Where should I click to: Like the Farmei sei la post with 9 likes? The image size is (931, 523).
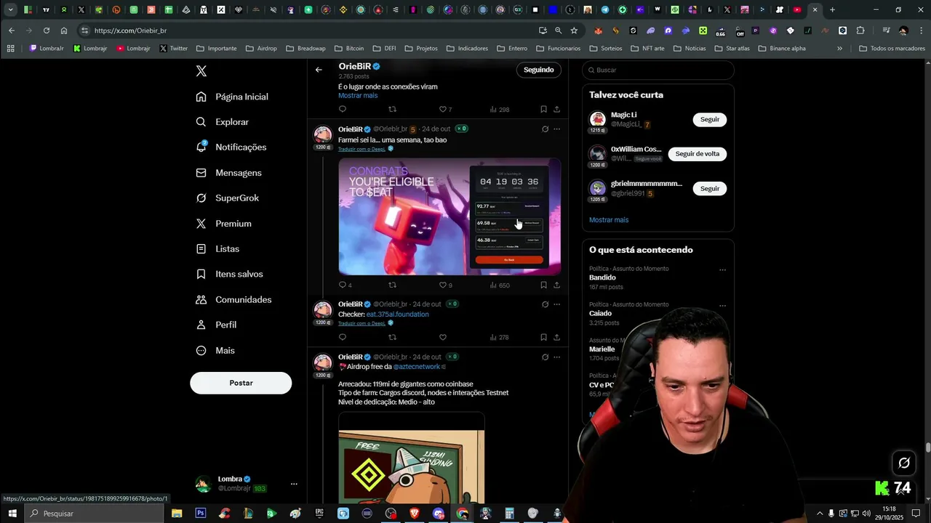tap(445, 285)
